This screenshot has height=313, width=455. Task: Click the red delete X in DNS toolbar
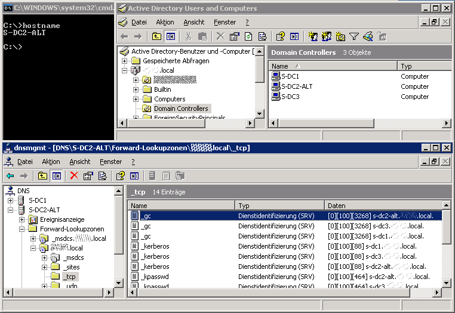coord(74,175)
